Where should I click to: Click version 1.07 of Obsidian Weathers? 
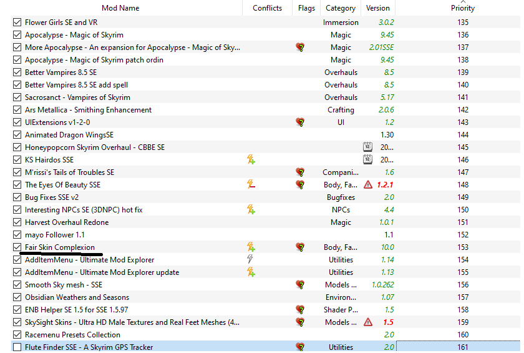click(387, 297)
